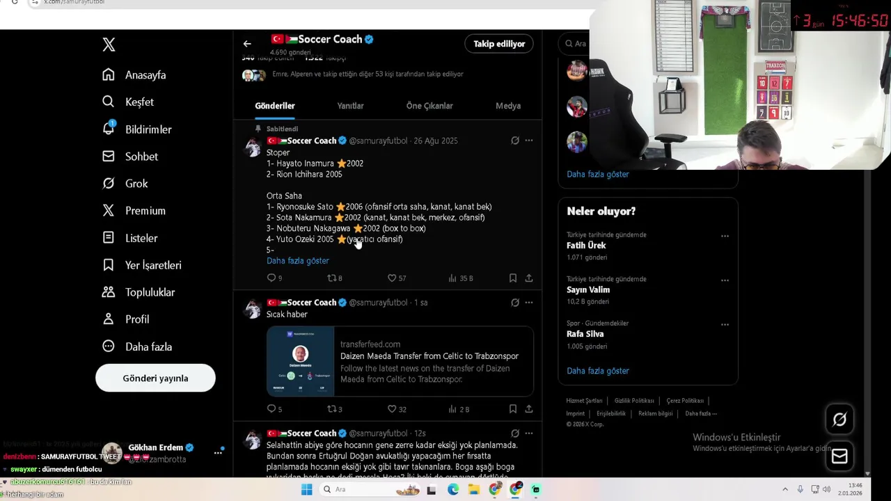The width and height of the screenshot is (891, 501).
Task: Click the Takip ediliyor button
Action: pos(499,44)
